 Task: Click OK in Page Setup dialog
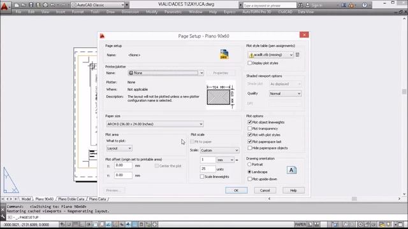point(237,190)
